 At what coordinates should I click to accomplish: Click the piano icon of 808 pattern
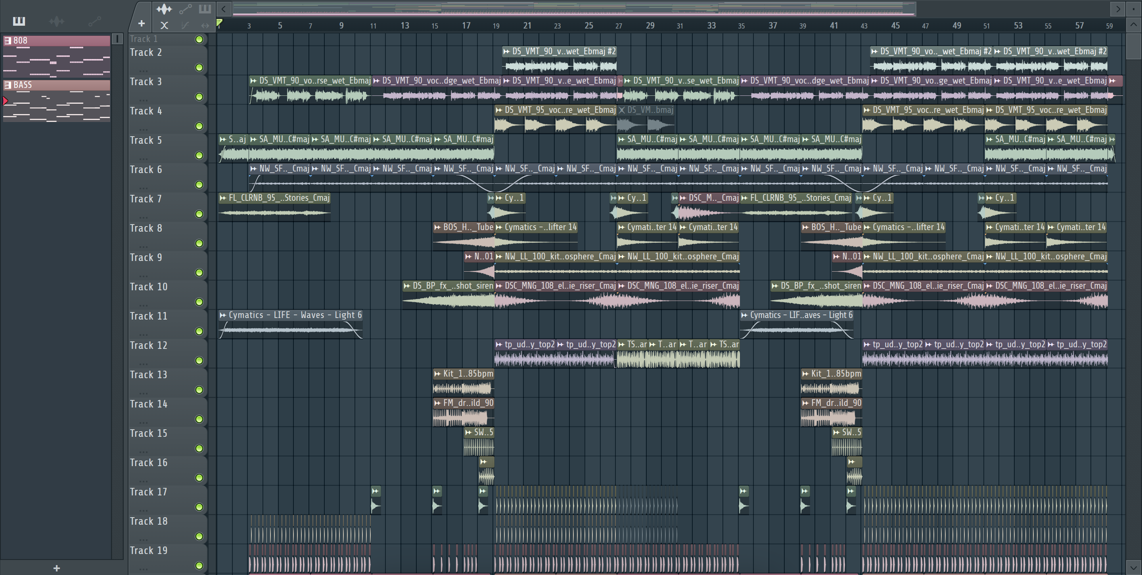[x=8, y=41]
